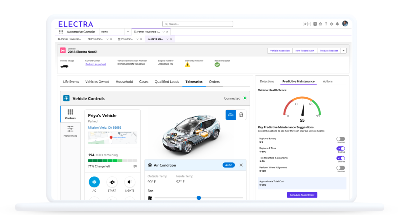Enable the Replace Battery suggestion
Viewport: 398px width, 223px height.
pyautogui.click(x=340, y=139)
